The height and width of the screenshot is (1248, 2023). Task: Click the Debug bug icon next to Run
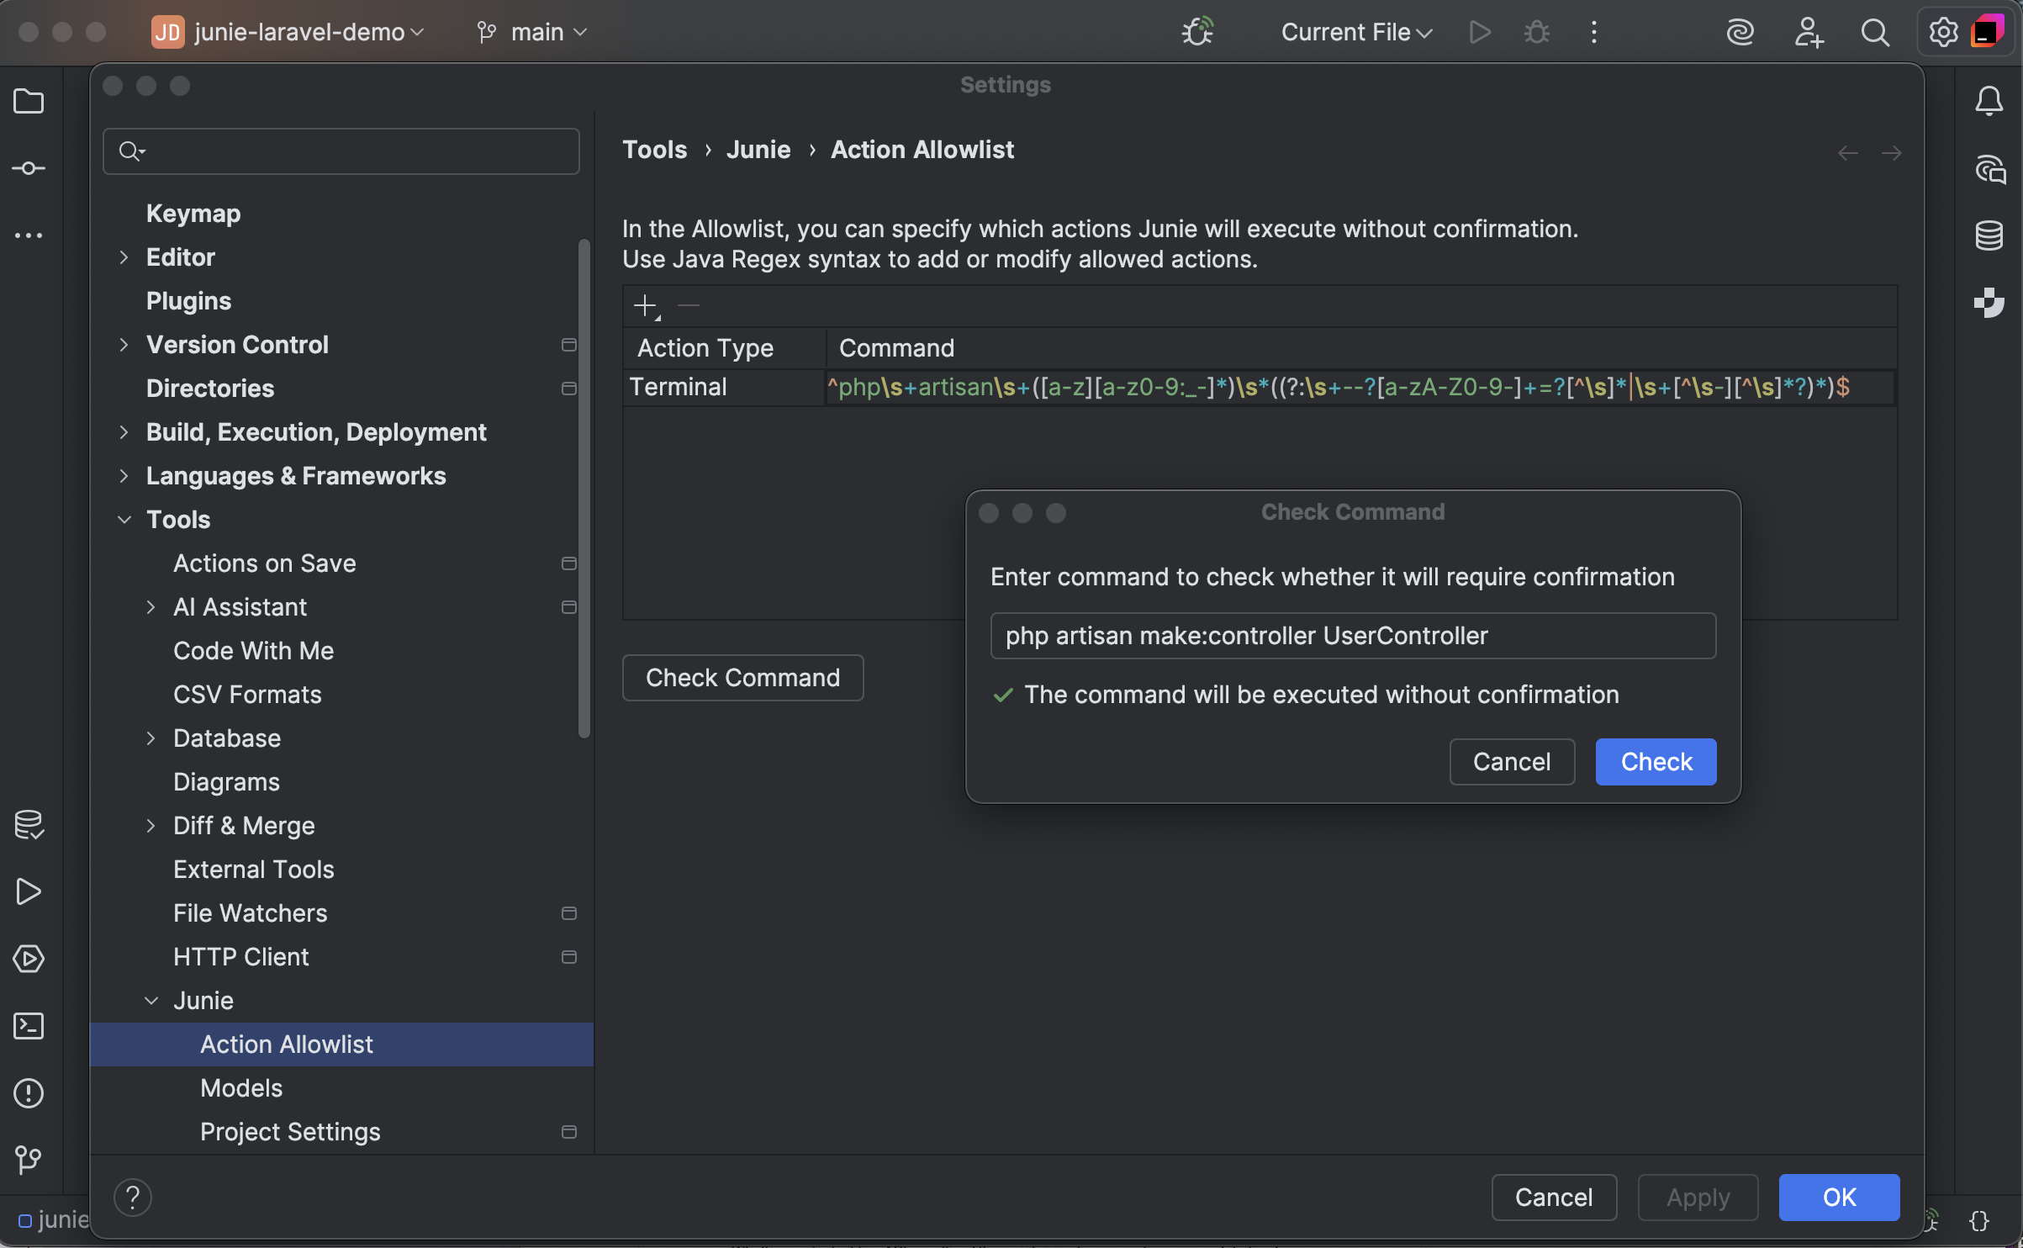(x=1537, y=32)
